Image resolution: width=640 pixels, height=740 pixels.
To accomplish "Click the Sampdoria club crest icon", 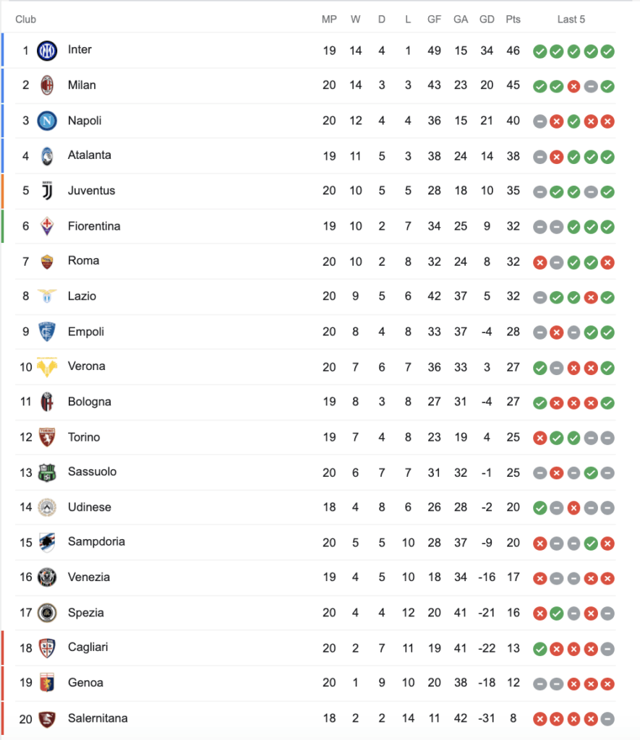I will (47, 542).
